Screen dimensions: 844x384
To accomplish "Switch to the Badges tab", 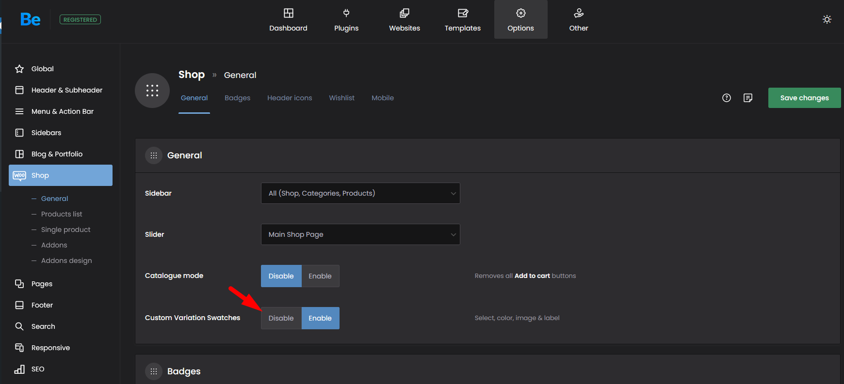I will point(237,98).
